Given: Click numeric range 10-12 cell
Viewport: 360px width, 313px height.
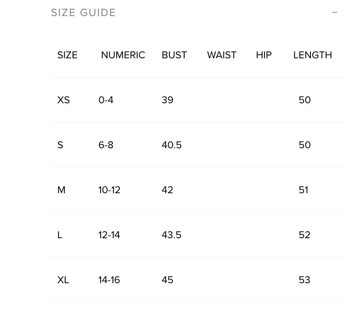Looking at the screenshot, I should pyautogui.click(x=109, y=190).
